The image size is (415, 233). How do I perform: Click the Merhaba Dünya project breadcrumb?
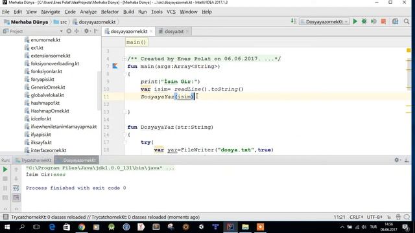point(26,22)
